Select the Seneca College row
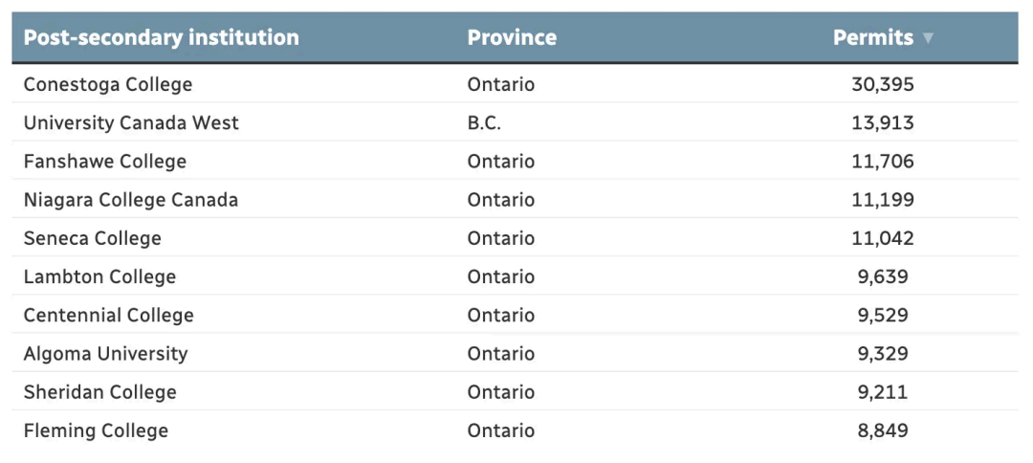The width and height of the screenshot is (1033, 463). point(93,238)
